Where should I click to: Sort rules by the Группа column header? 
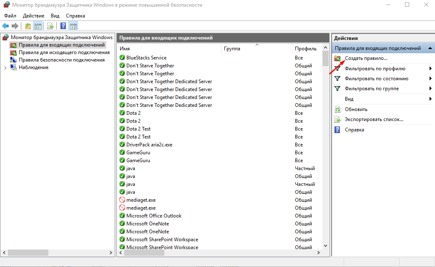click(256, 48)
